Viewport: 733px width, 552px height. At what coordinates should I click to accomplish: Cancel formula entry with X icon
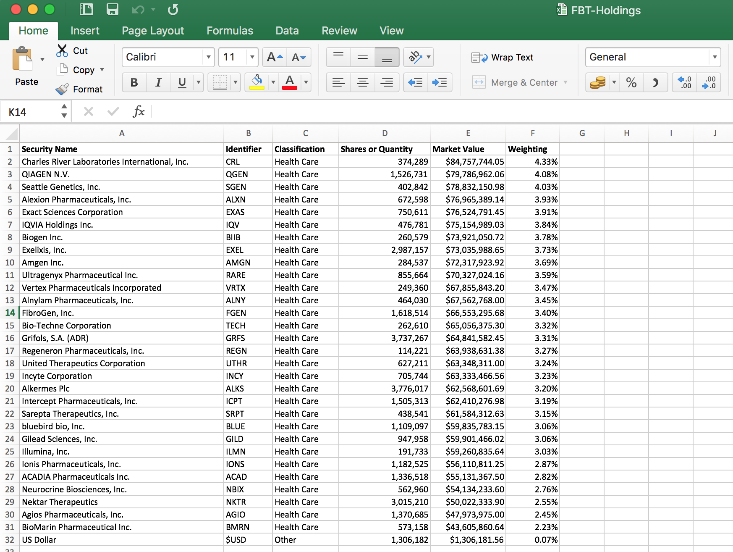pyautogui.click(x=89, y=112)
